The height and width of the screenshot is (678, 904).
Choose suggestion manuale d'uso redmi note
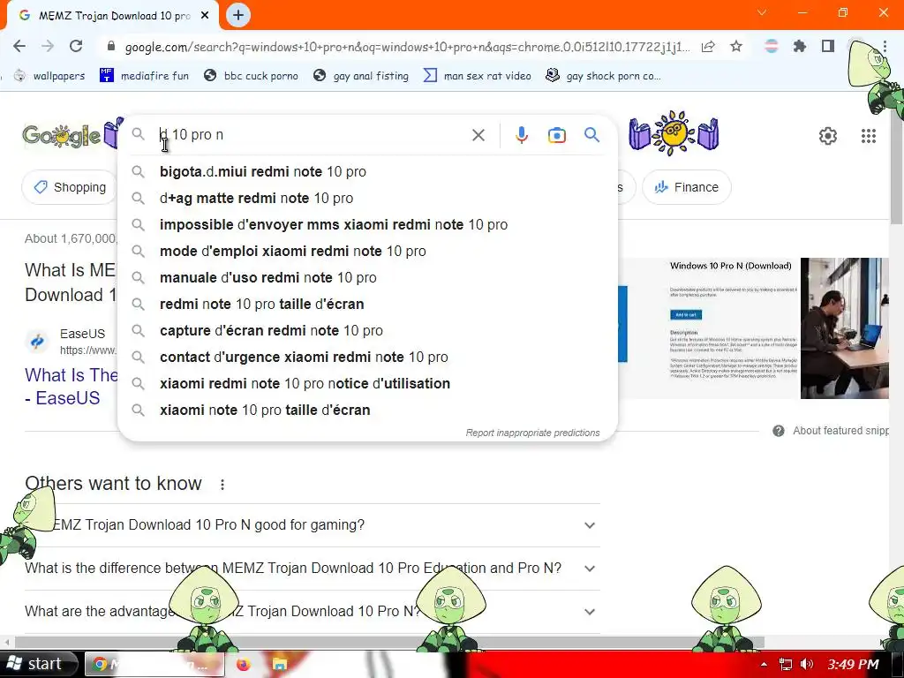[x=367, y=278]
